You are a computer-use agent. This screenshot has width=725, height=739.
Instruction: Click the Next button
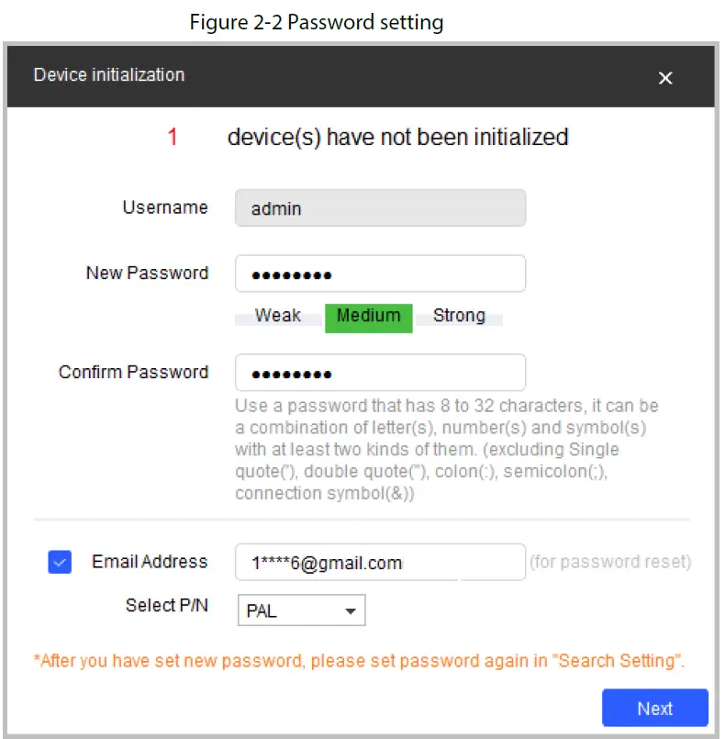654,708
